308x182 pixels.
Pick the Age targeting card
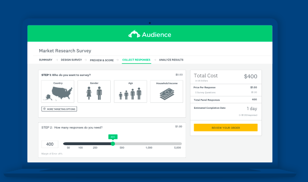pyautogui.click(x=130, y=91)
